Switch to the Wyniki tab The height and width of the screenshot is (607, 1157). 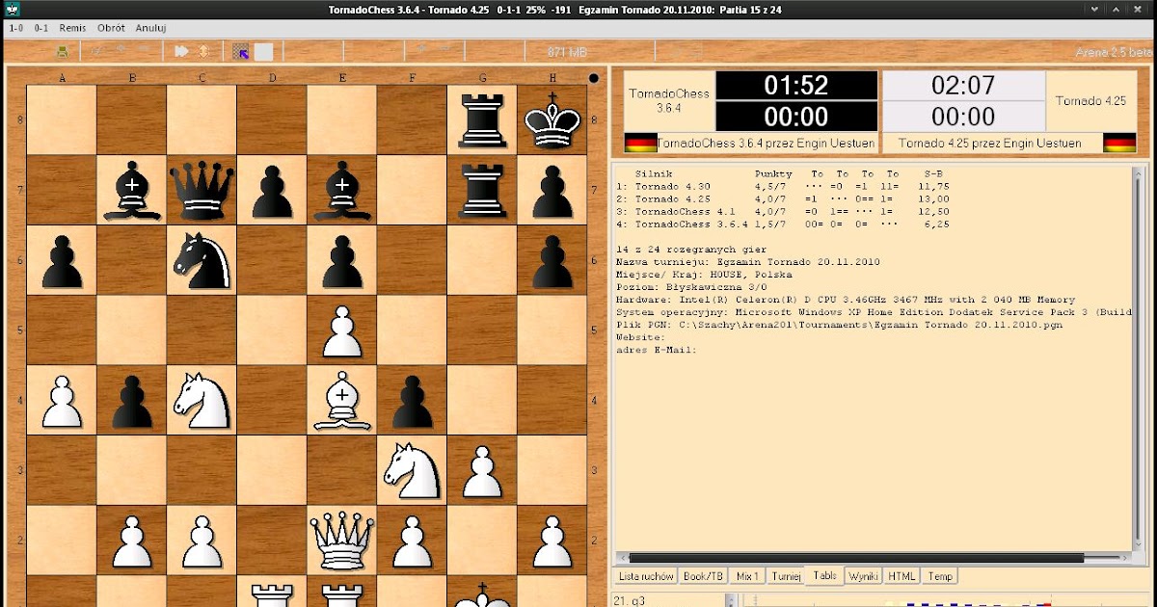(x=864, y=576)
